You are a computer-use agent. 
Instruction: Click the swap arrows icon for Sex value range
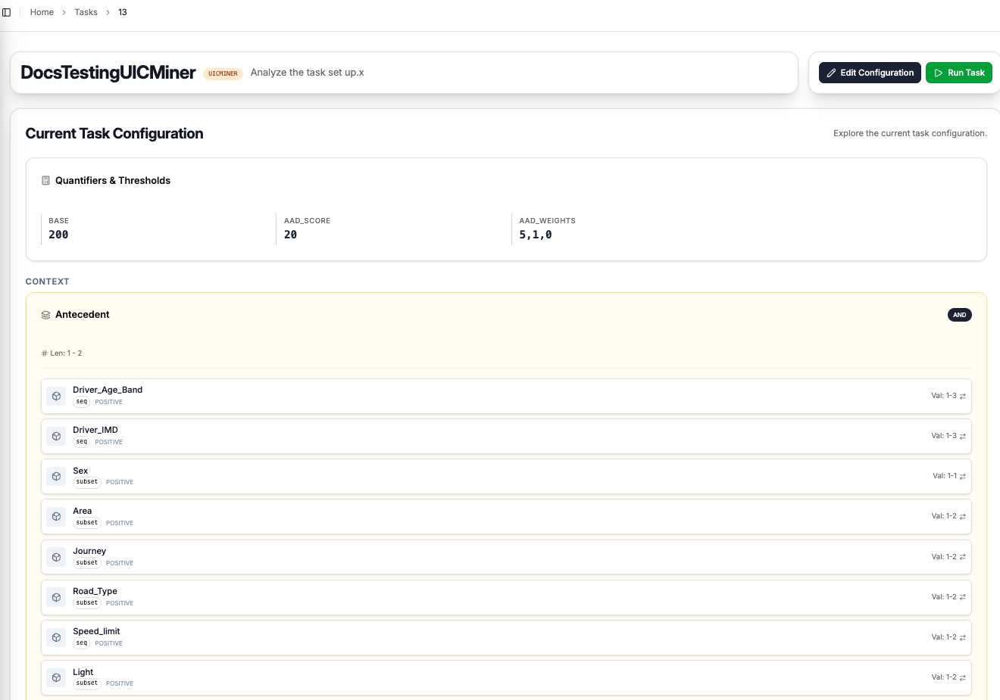963,476
